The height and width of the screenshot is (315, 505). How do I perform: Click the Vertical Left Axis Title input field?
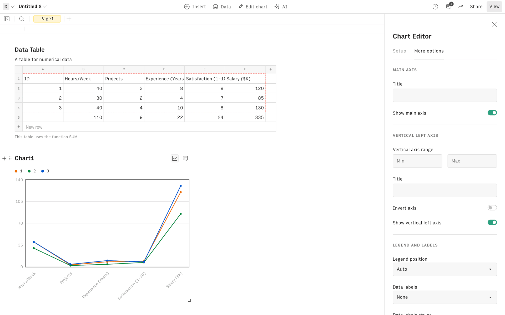click(x=445, y=191)
